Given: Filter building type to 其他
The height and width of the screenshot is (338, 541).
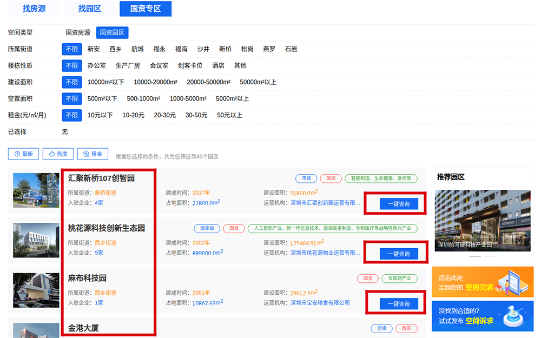Looking at the screenshot, I should tap(240, 65).
